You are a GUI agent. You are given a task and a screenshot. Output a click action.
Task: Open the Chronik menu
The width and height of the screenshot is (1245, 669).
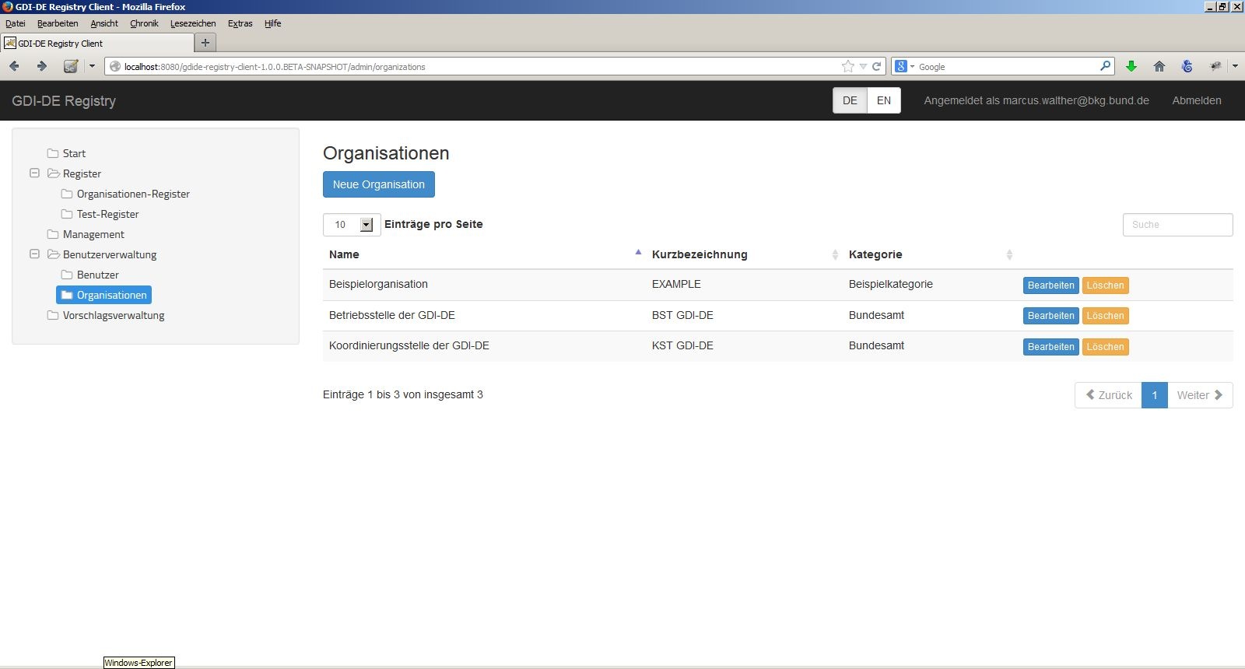[144, 23]
